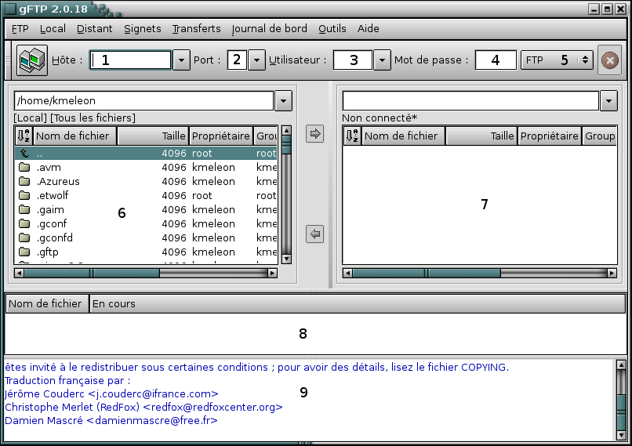Click in the Mot de passe field

pyautogui.click(x=496, y=60)
